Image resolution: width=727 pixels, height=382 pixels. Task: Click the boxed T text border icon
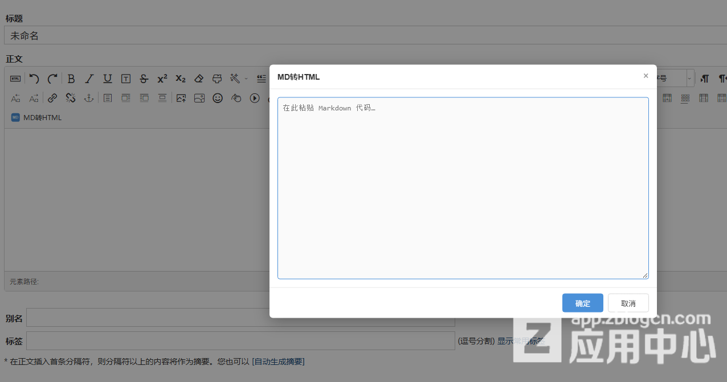[126, 79]
